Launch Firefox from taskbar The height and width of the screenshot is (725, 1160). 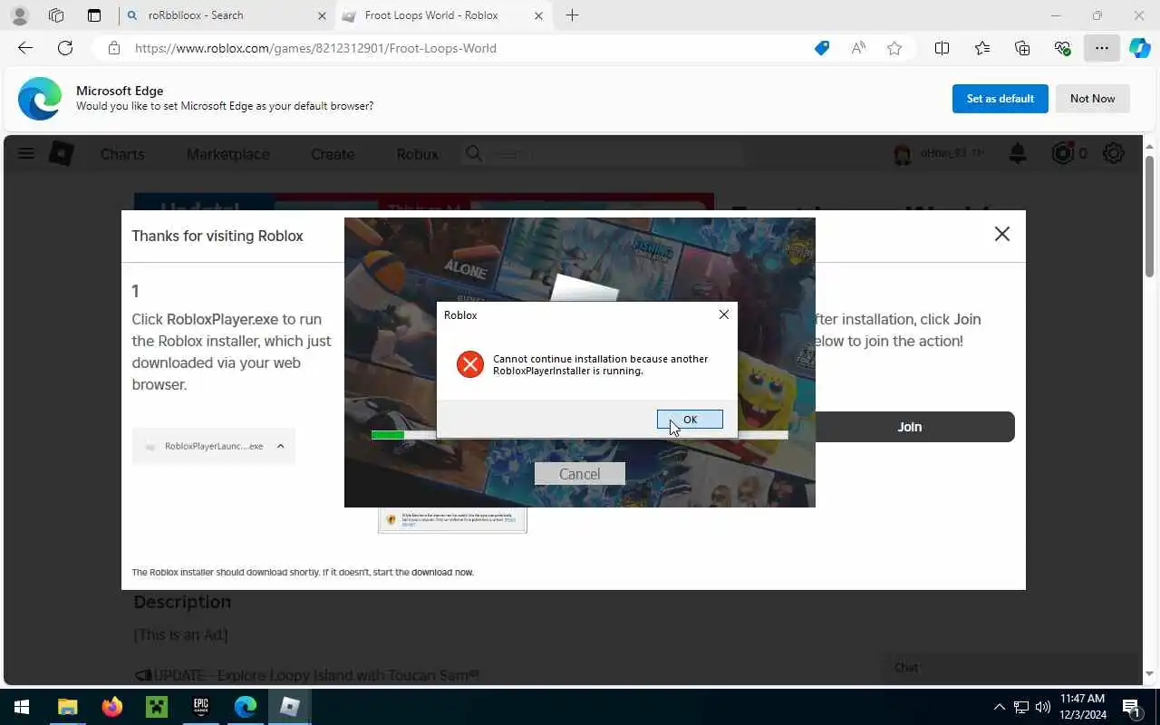pos(112,707)
